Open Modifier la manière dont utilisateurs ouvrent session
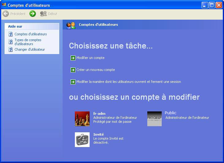The height and width of the screenshot is (163, 224). click(x=129, y=82)
